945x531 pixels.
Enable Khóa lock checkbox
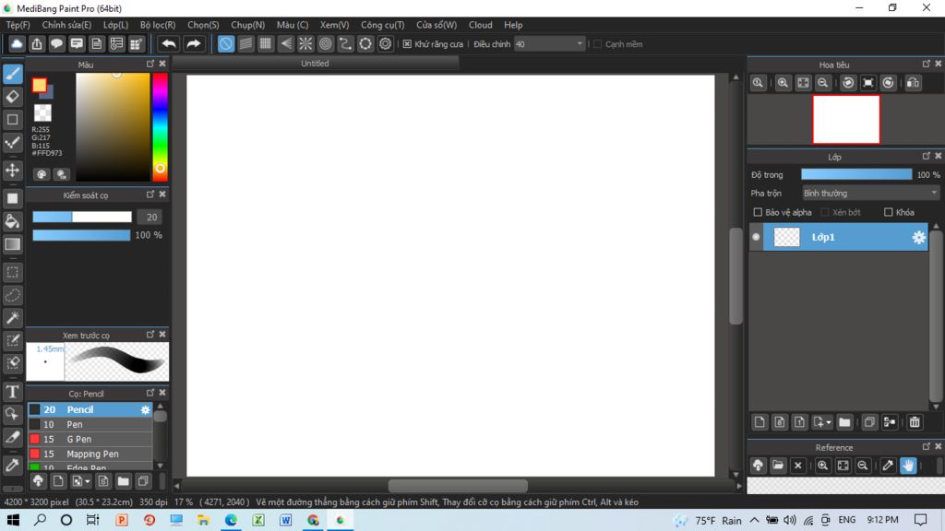(888, 212)
